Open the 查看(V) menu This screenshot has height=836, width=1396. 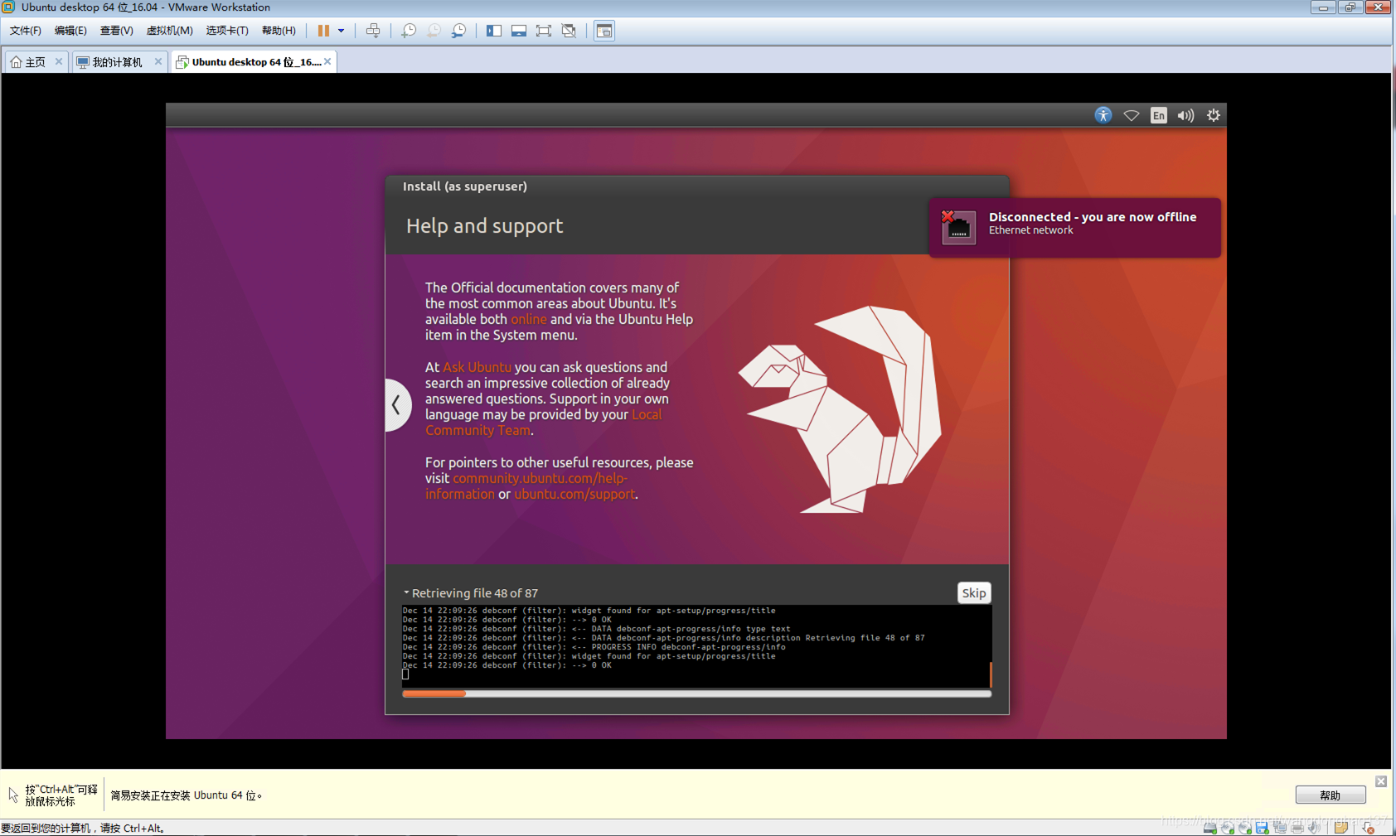[116, 31]
